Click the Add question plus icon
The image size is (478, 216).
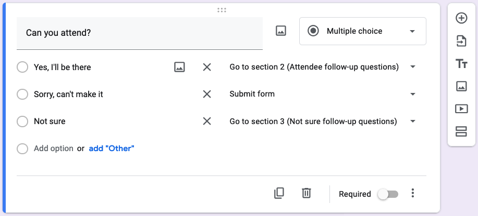tap(461, 18)
